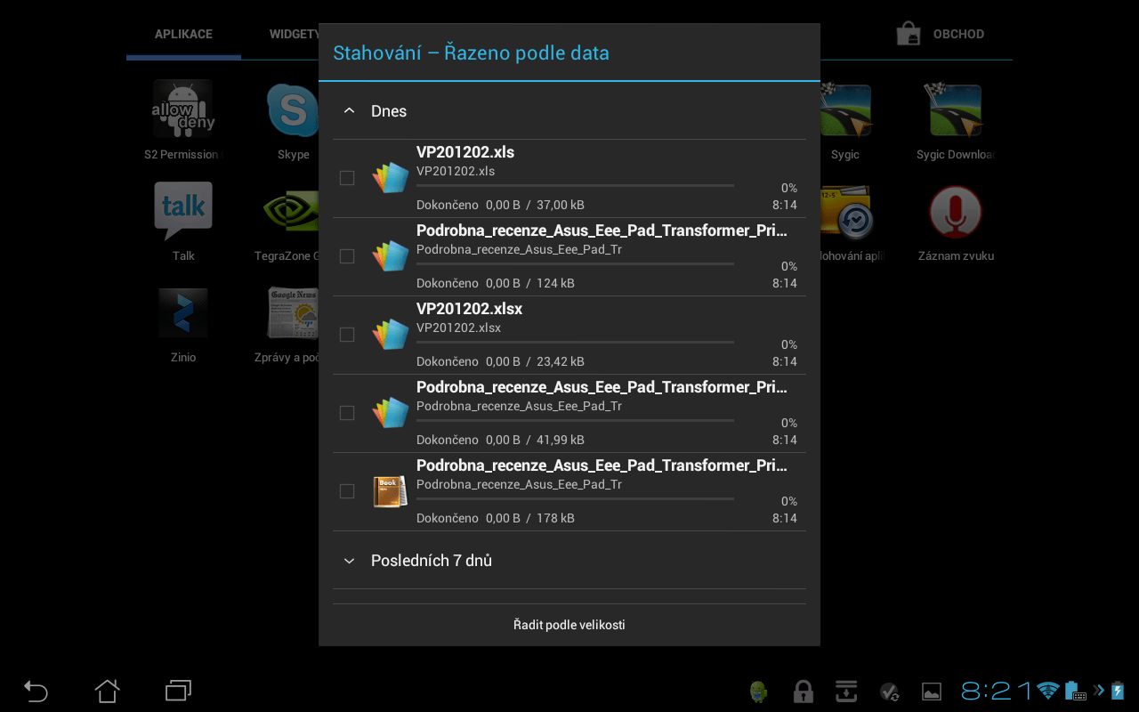Open Záznam zvuku recorder app
The height and width of the screenshot is (712, 1139).
point(955,212)
